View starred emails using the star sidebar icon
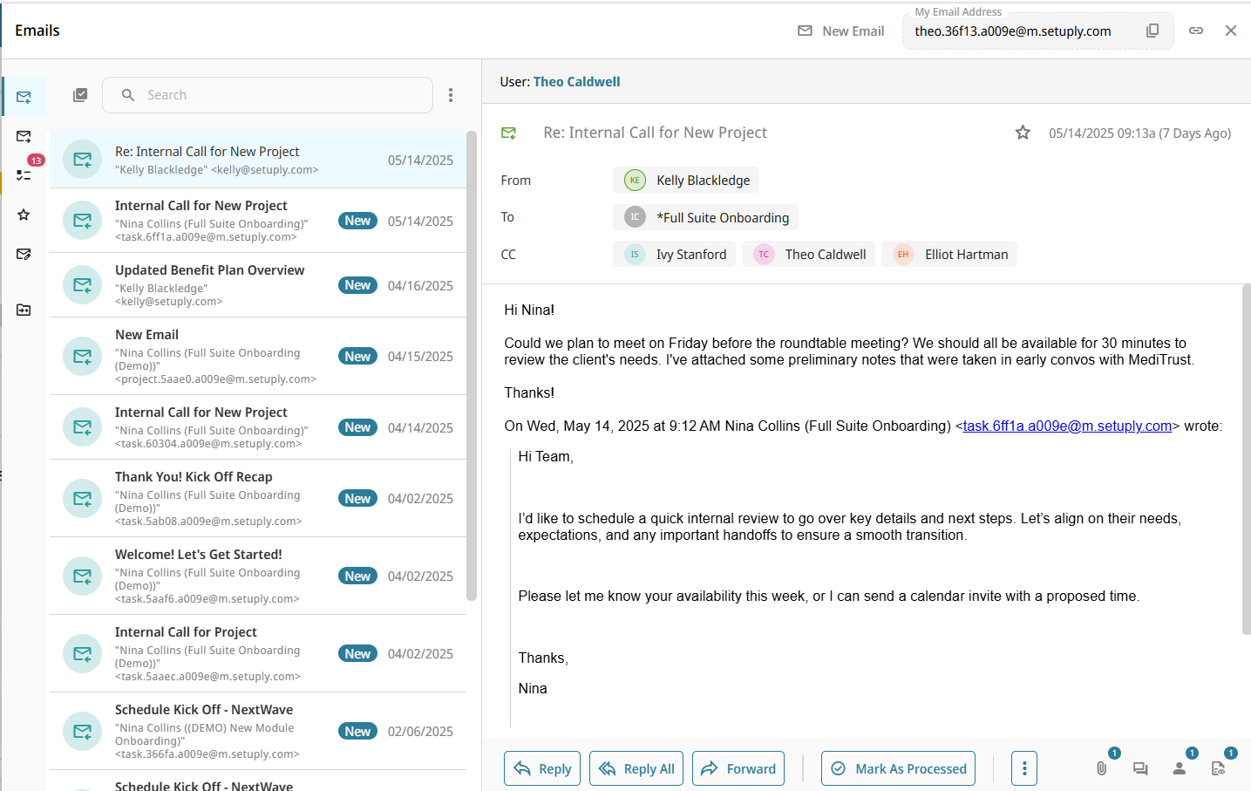The image size is (1251, 791). pos(24,215)
